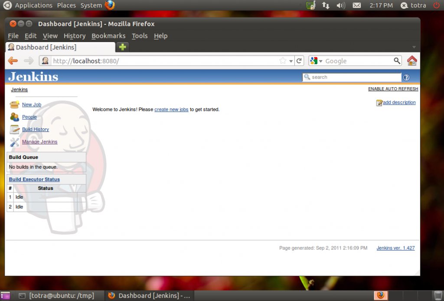Click the 'add description' link

399,102
